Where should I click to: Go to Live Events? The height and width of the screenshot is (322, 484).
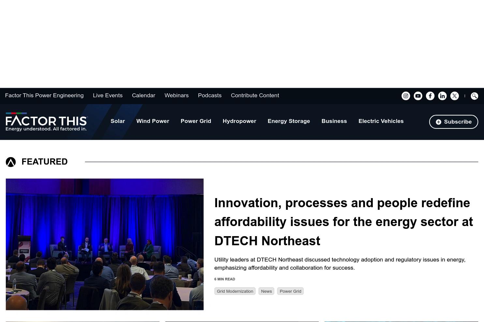click(108, 95)
